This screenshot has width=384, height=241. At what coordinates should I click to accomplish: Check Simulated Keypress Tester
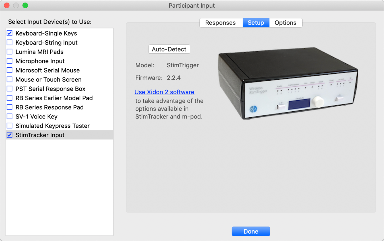[9, 126]
